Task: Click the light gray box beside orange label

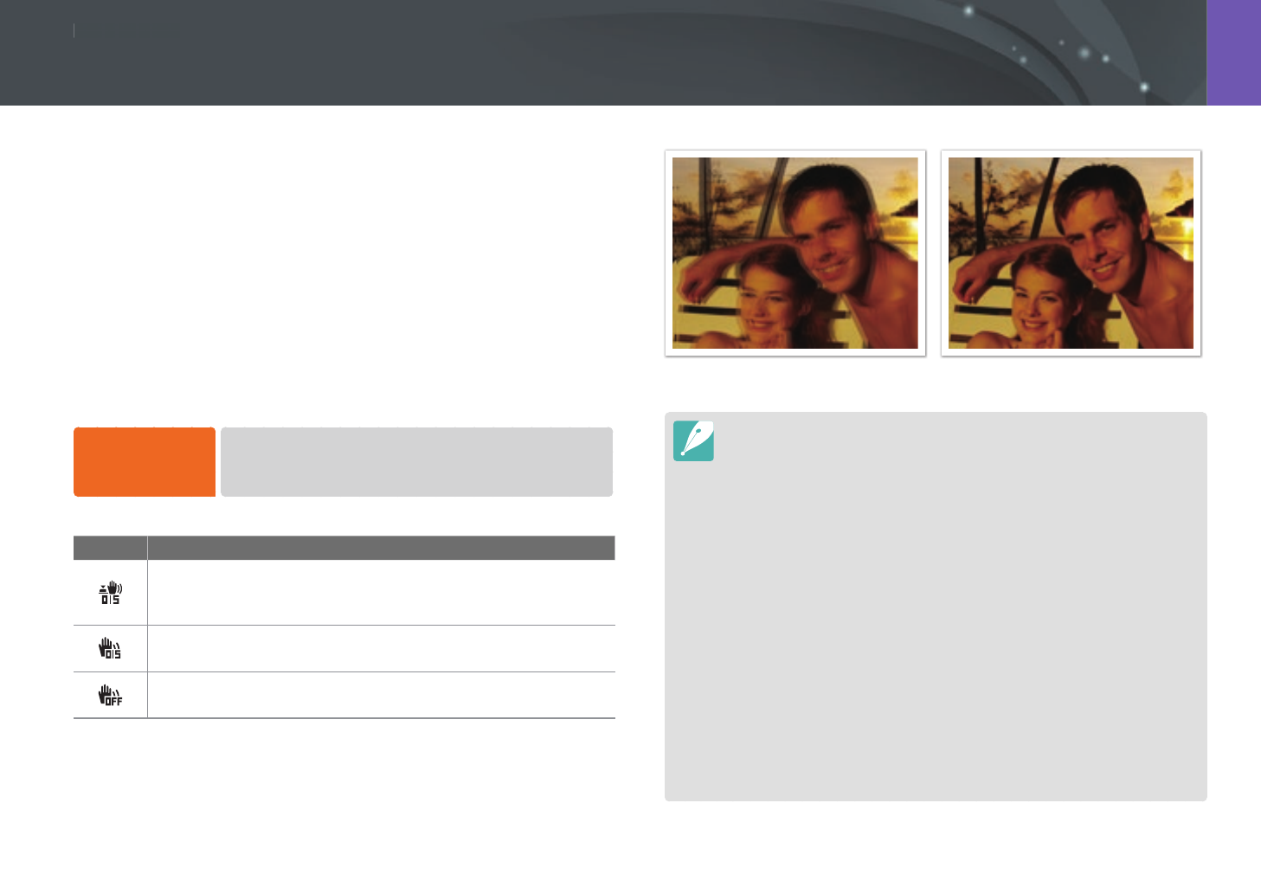Action: pyautogui.click(x=416, y=462)
